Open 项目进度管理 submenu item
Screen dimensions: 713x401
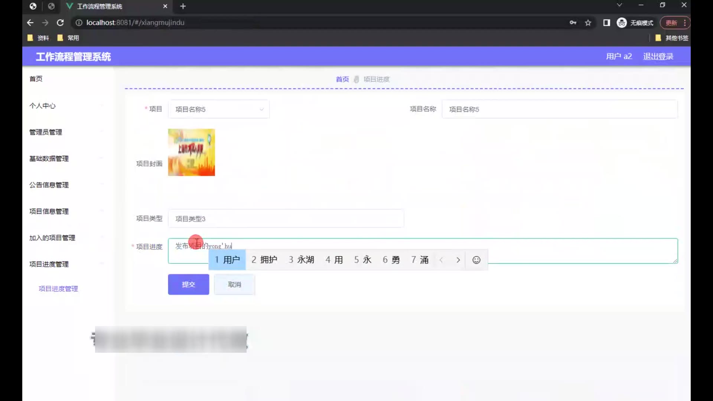click(58, 288)
